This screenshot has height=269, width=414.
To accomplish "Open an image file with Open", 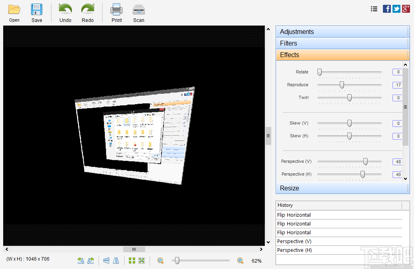I will [x=14, y=13].
